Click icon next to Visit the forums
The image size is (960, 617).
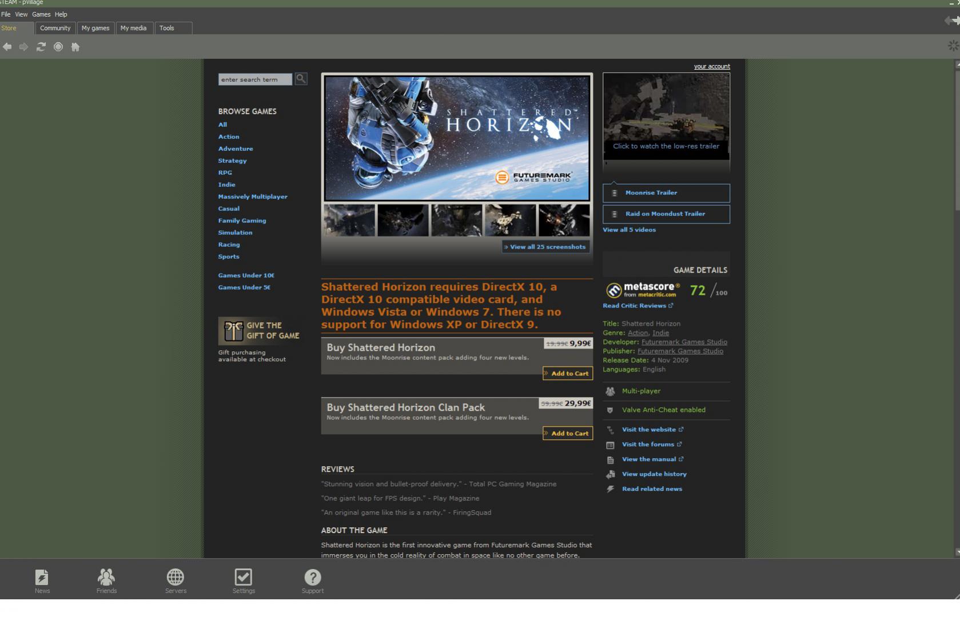point(610,444)
